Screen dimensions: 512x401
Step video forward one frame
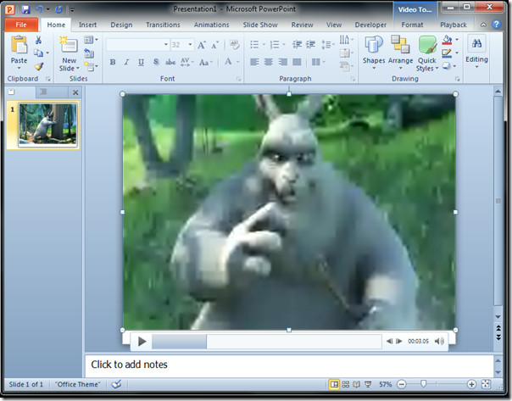398,342
